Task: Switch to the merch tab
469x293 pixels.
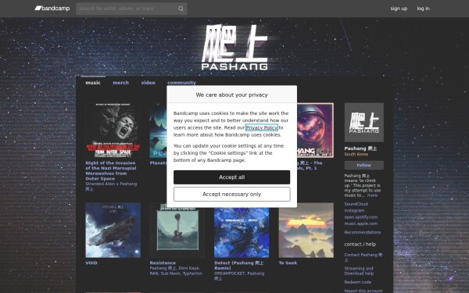Action: (120, 83)
